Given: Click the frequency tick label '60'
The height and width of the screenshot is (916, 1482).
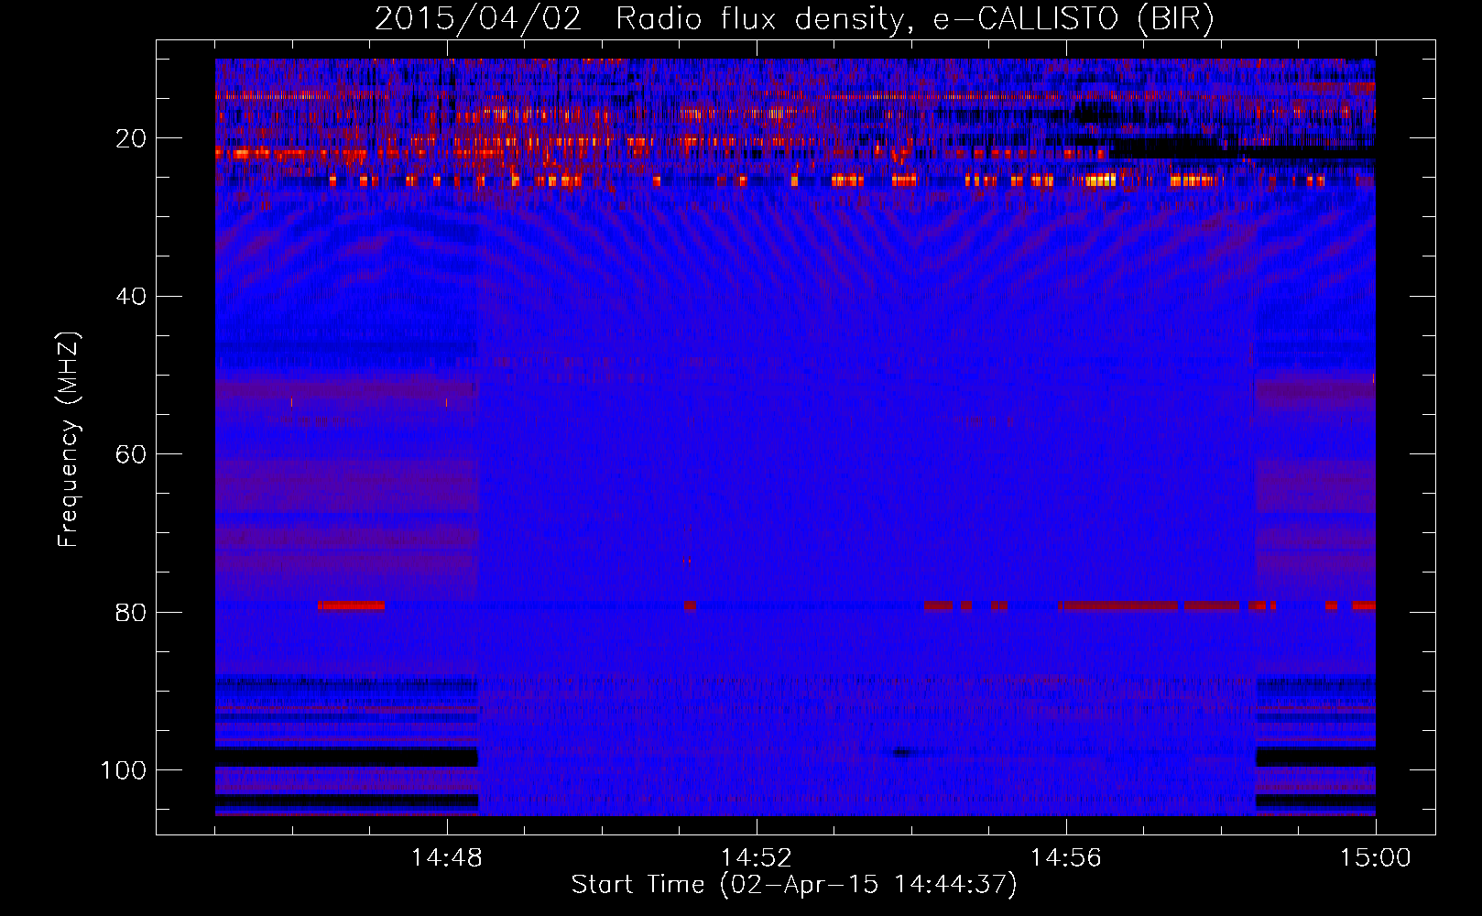Looking at the screenshot, I should pos(132,454).
